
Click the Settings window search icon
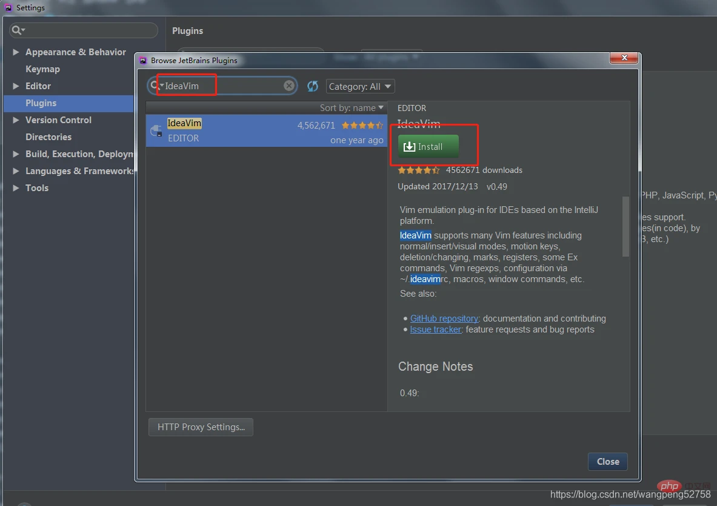[x=17, y=30]
